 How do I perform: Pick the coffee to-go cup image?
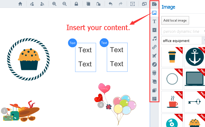(172, 57)
